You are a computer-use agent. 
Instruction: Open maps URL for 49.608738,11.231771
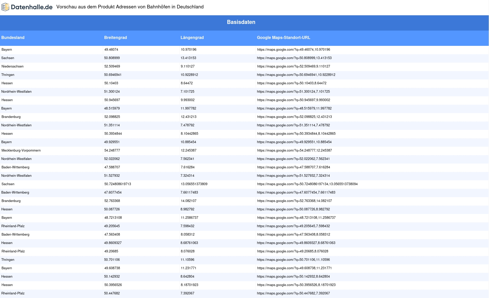pos(294,268)
